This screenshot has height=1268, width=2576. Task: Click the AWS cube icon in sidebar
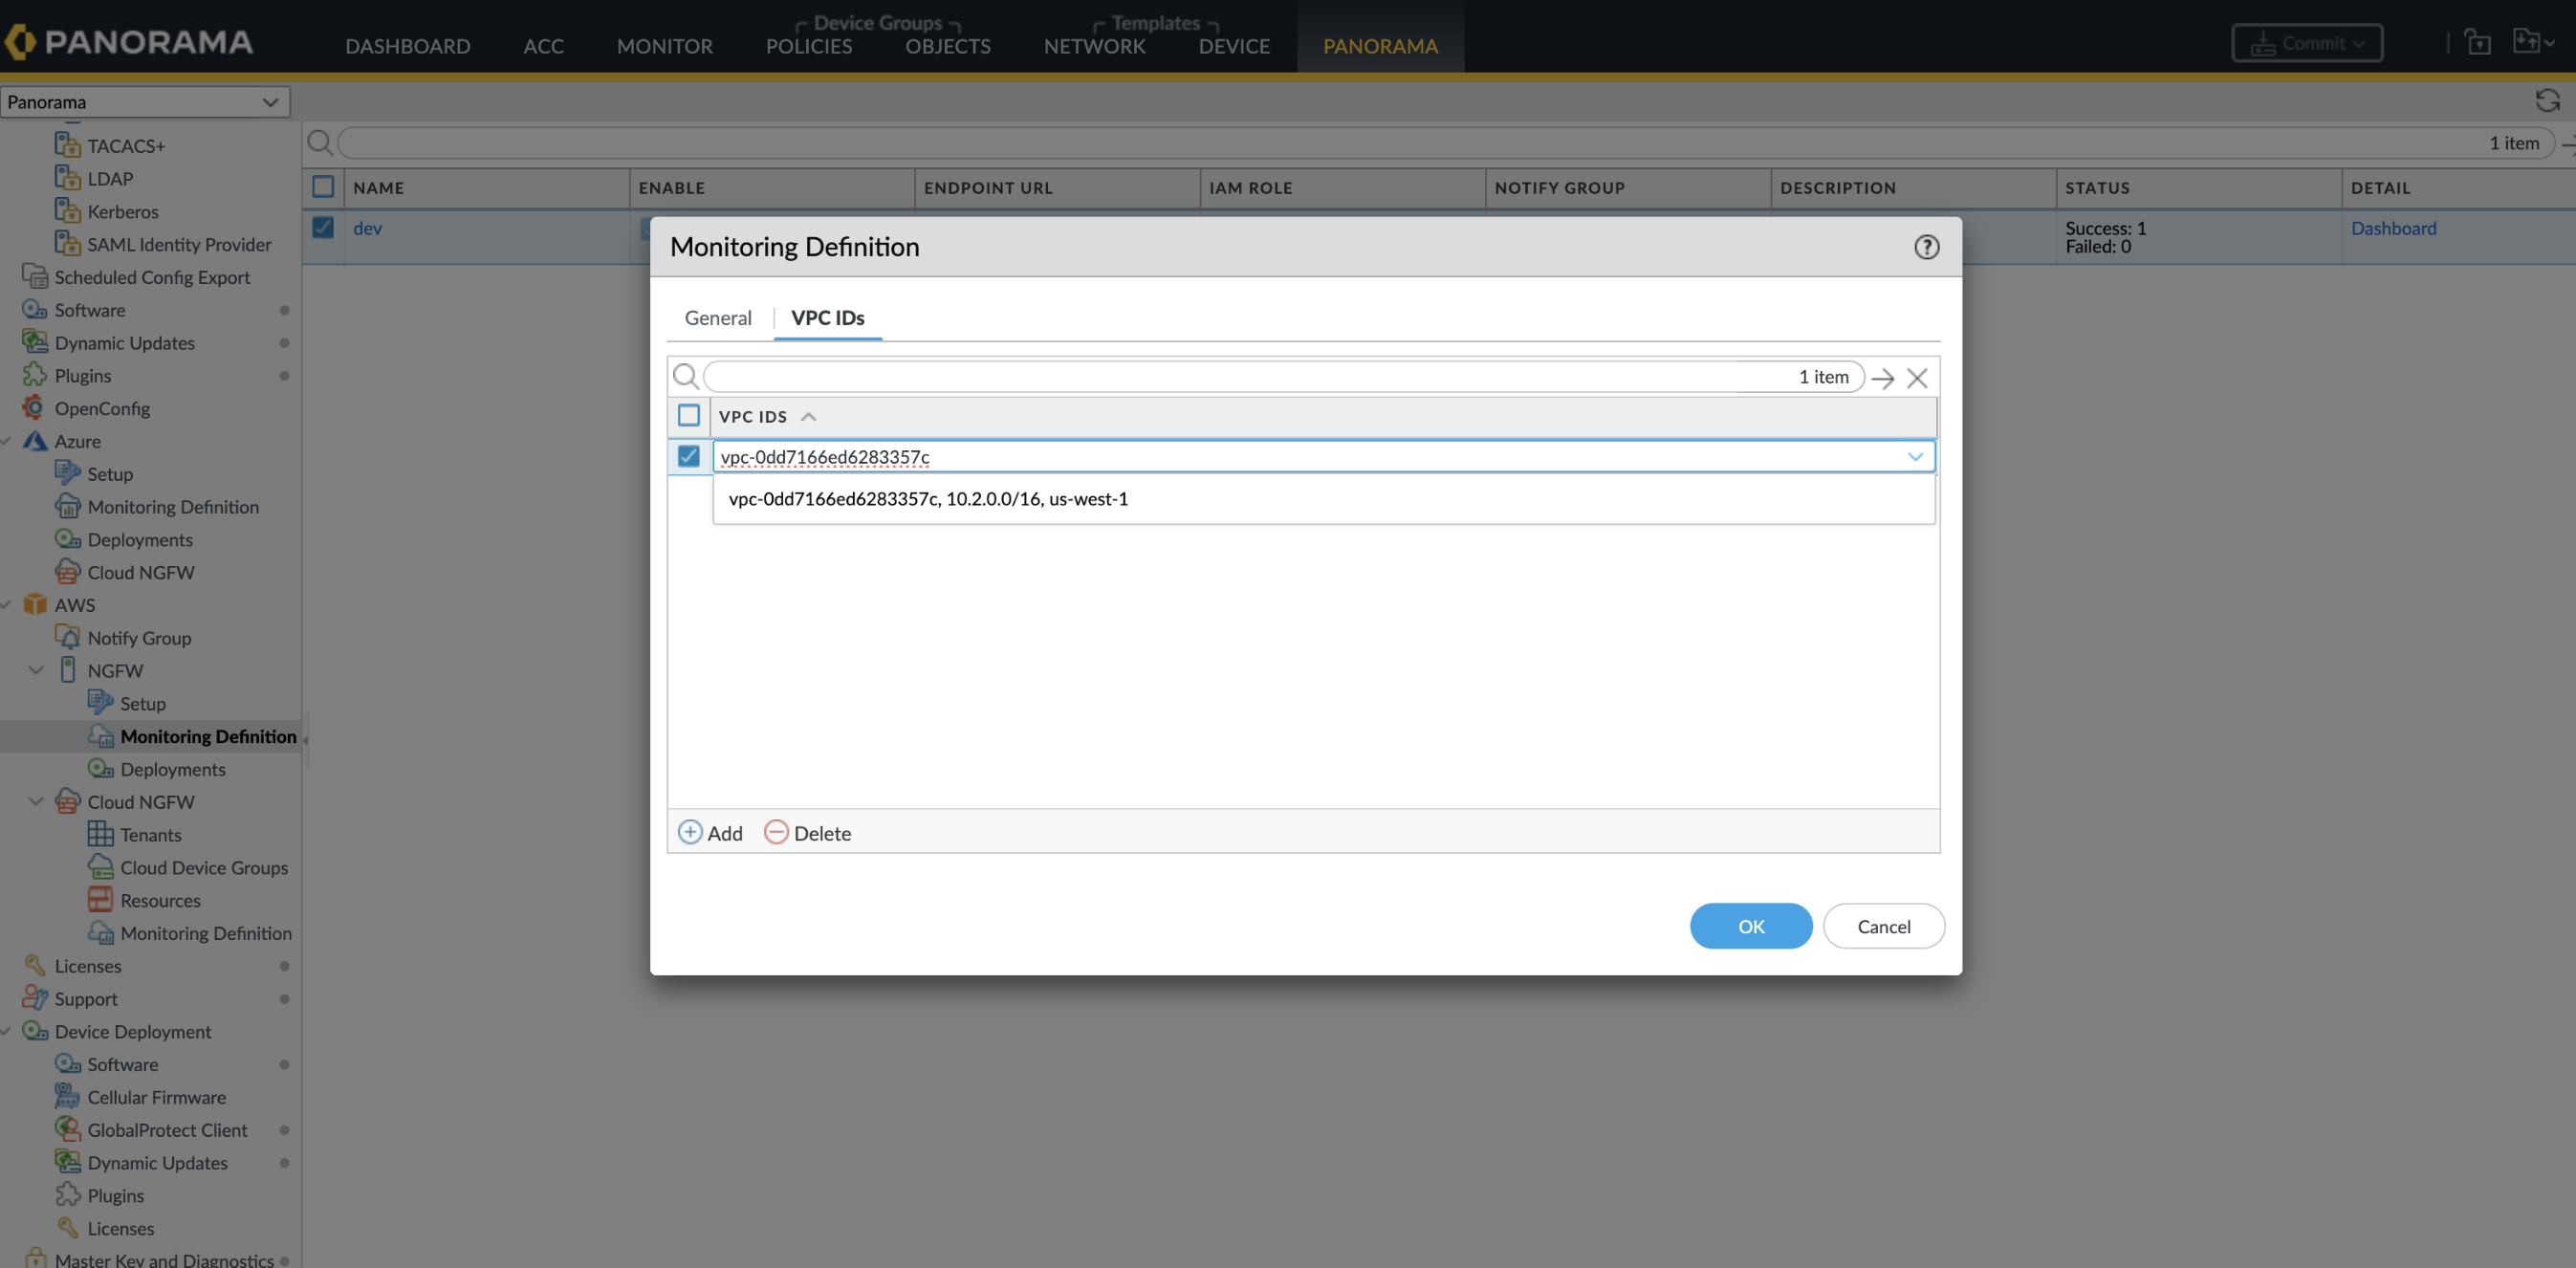(x=35, y=604)
